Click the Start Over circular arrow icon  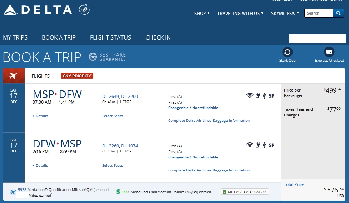(x=288, y=52)
